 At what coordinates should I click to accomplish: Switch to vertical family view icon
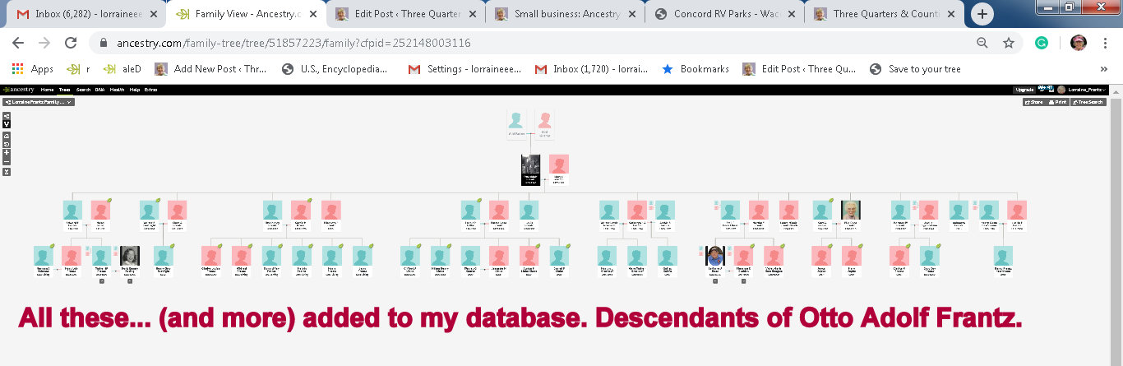pyautogui.click(x=7, y=124)
